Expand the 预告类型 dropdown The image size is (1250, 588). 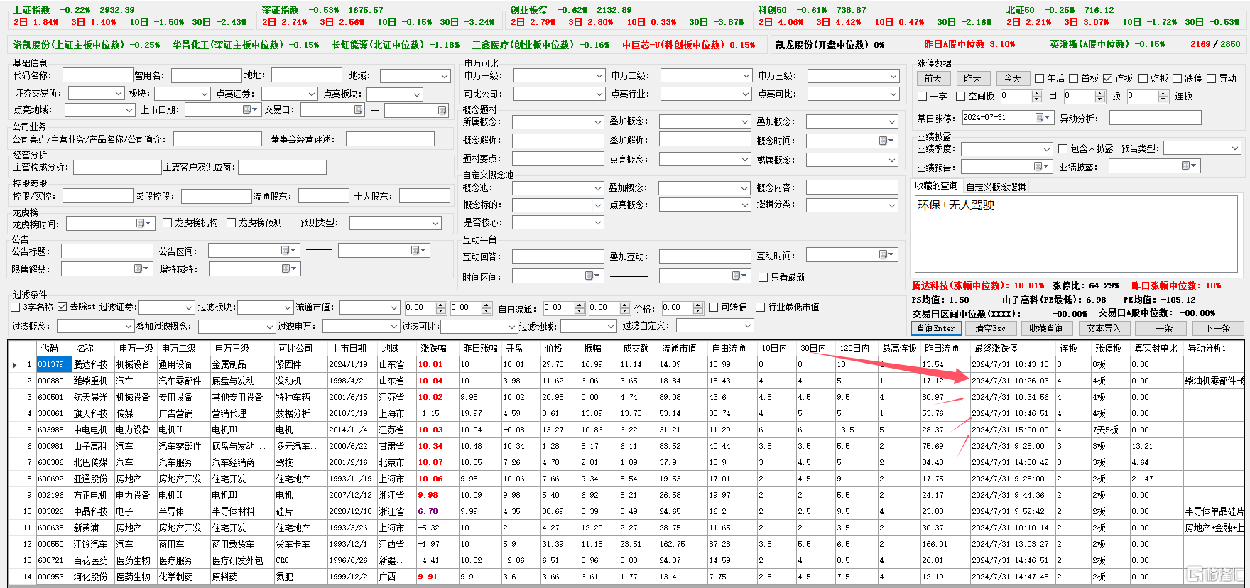pos(1235,148)
